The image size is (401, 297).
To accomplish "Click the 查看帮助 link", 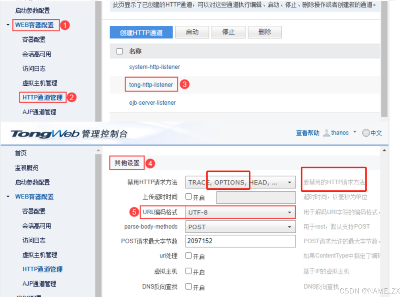I will pyautogui.click(x=308, y=133).
